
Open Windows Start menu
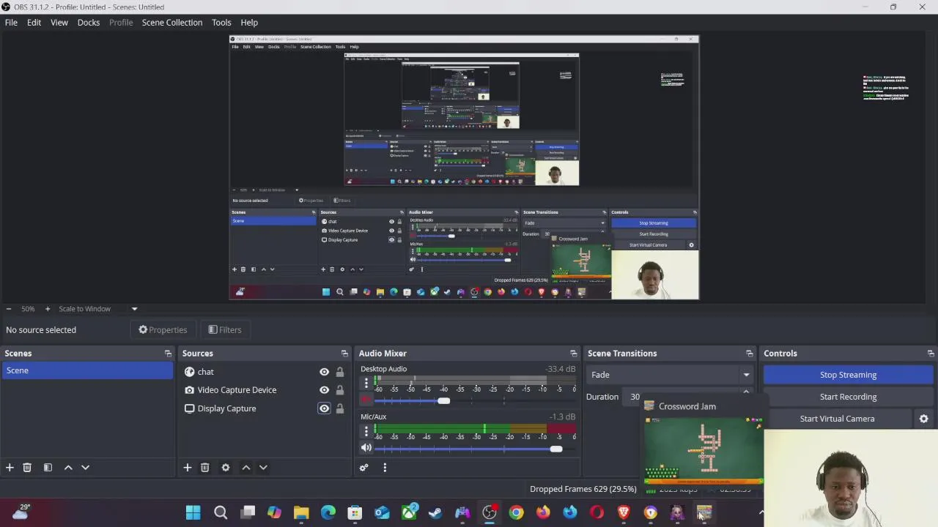click(193, 512)
